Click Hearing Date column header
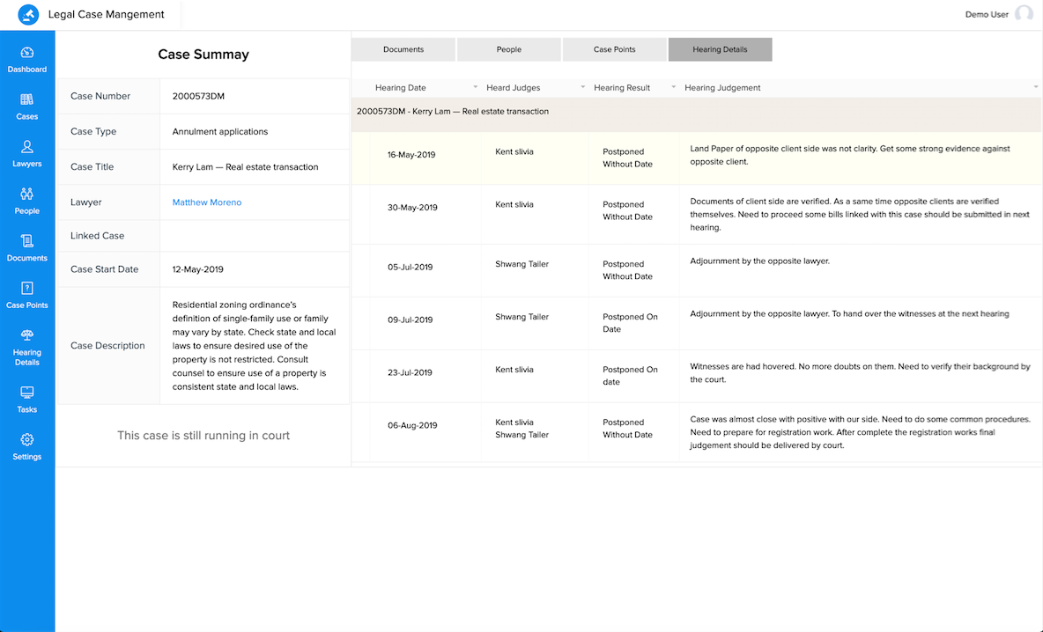This screenshot has width=1043, height=632. 401,88
